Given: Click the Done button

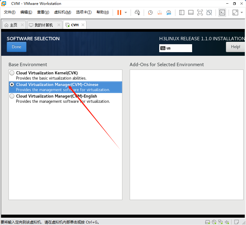Looking at the screenshot, I should pyautogui.click(x=16, y=47).
